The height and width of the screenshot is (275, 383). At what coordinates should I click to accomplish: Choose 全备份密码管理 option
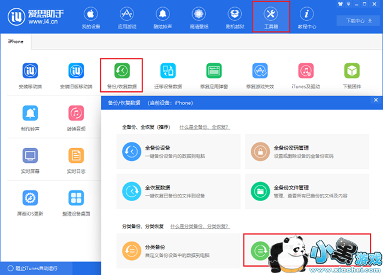coord(307,152)
